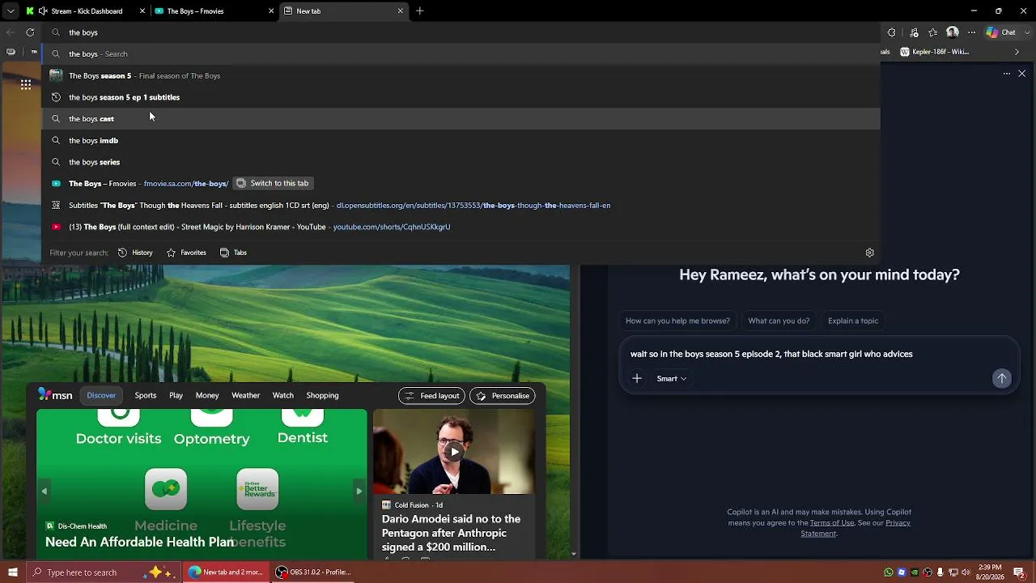Open address bar search settings gear

click(869, 253)
